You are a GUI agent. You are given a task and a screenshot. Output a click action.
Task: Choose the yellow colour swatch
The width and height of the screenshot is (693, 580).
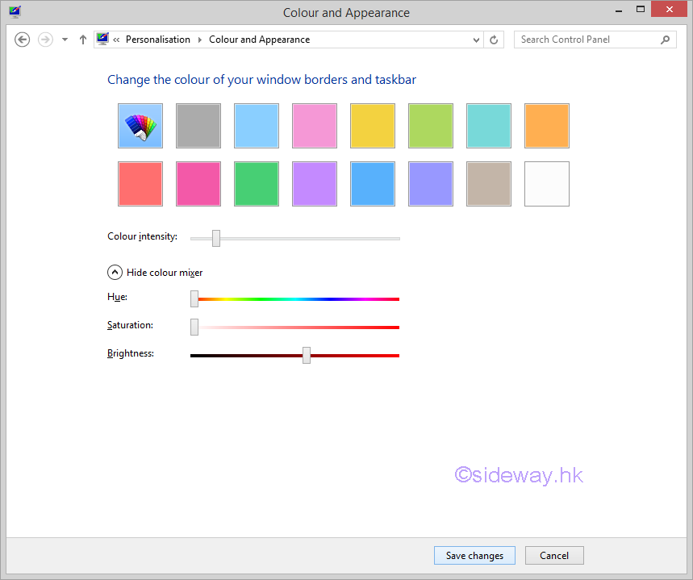373,126
